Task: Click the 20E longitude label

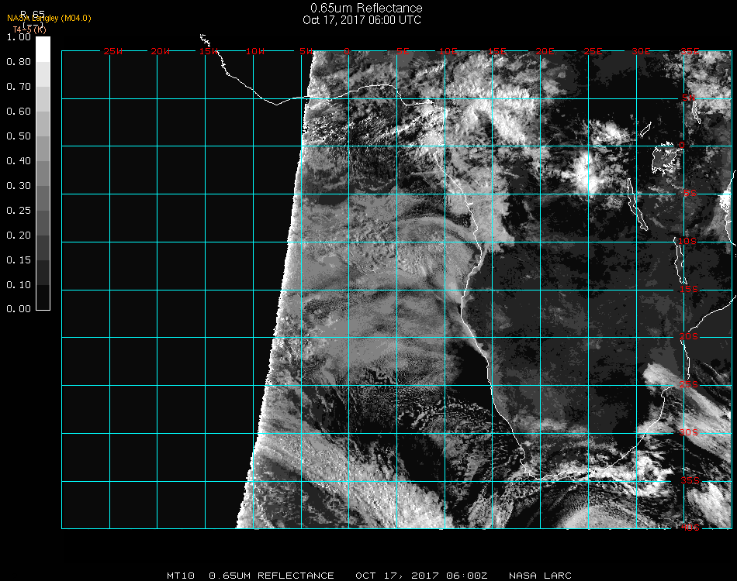Action: [545, 52]
